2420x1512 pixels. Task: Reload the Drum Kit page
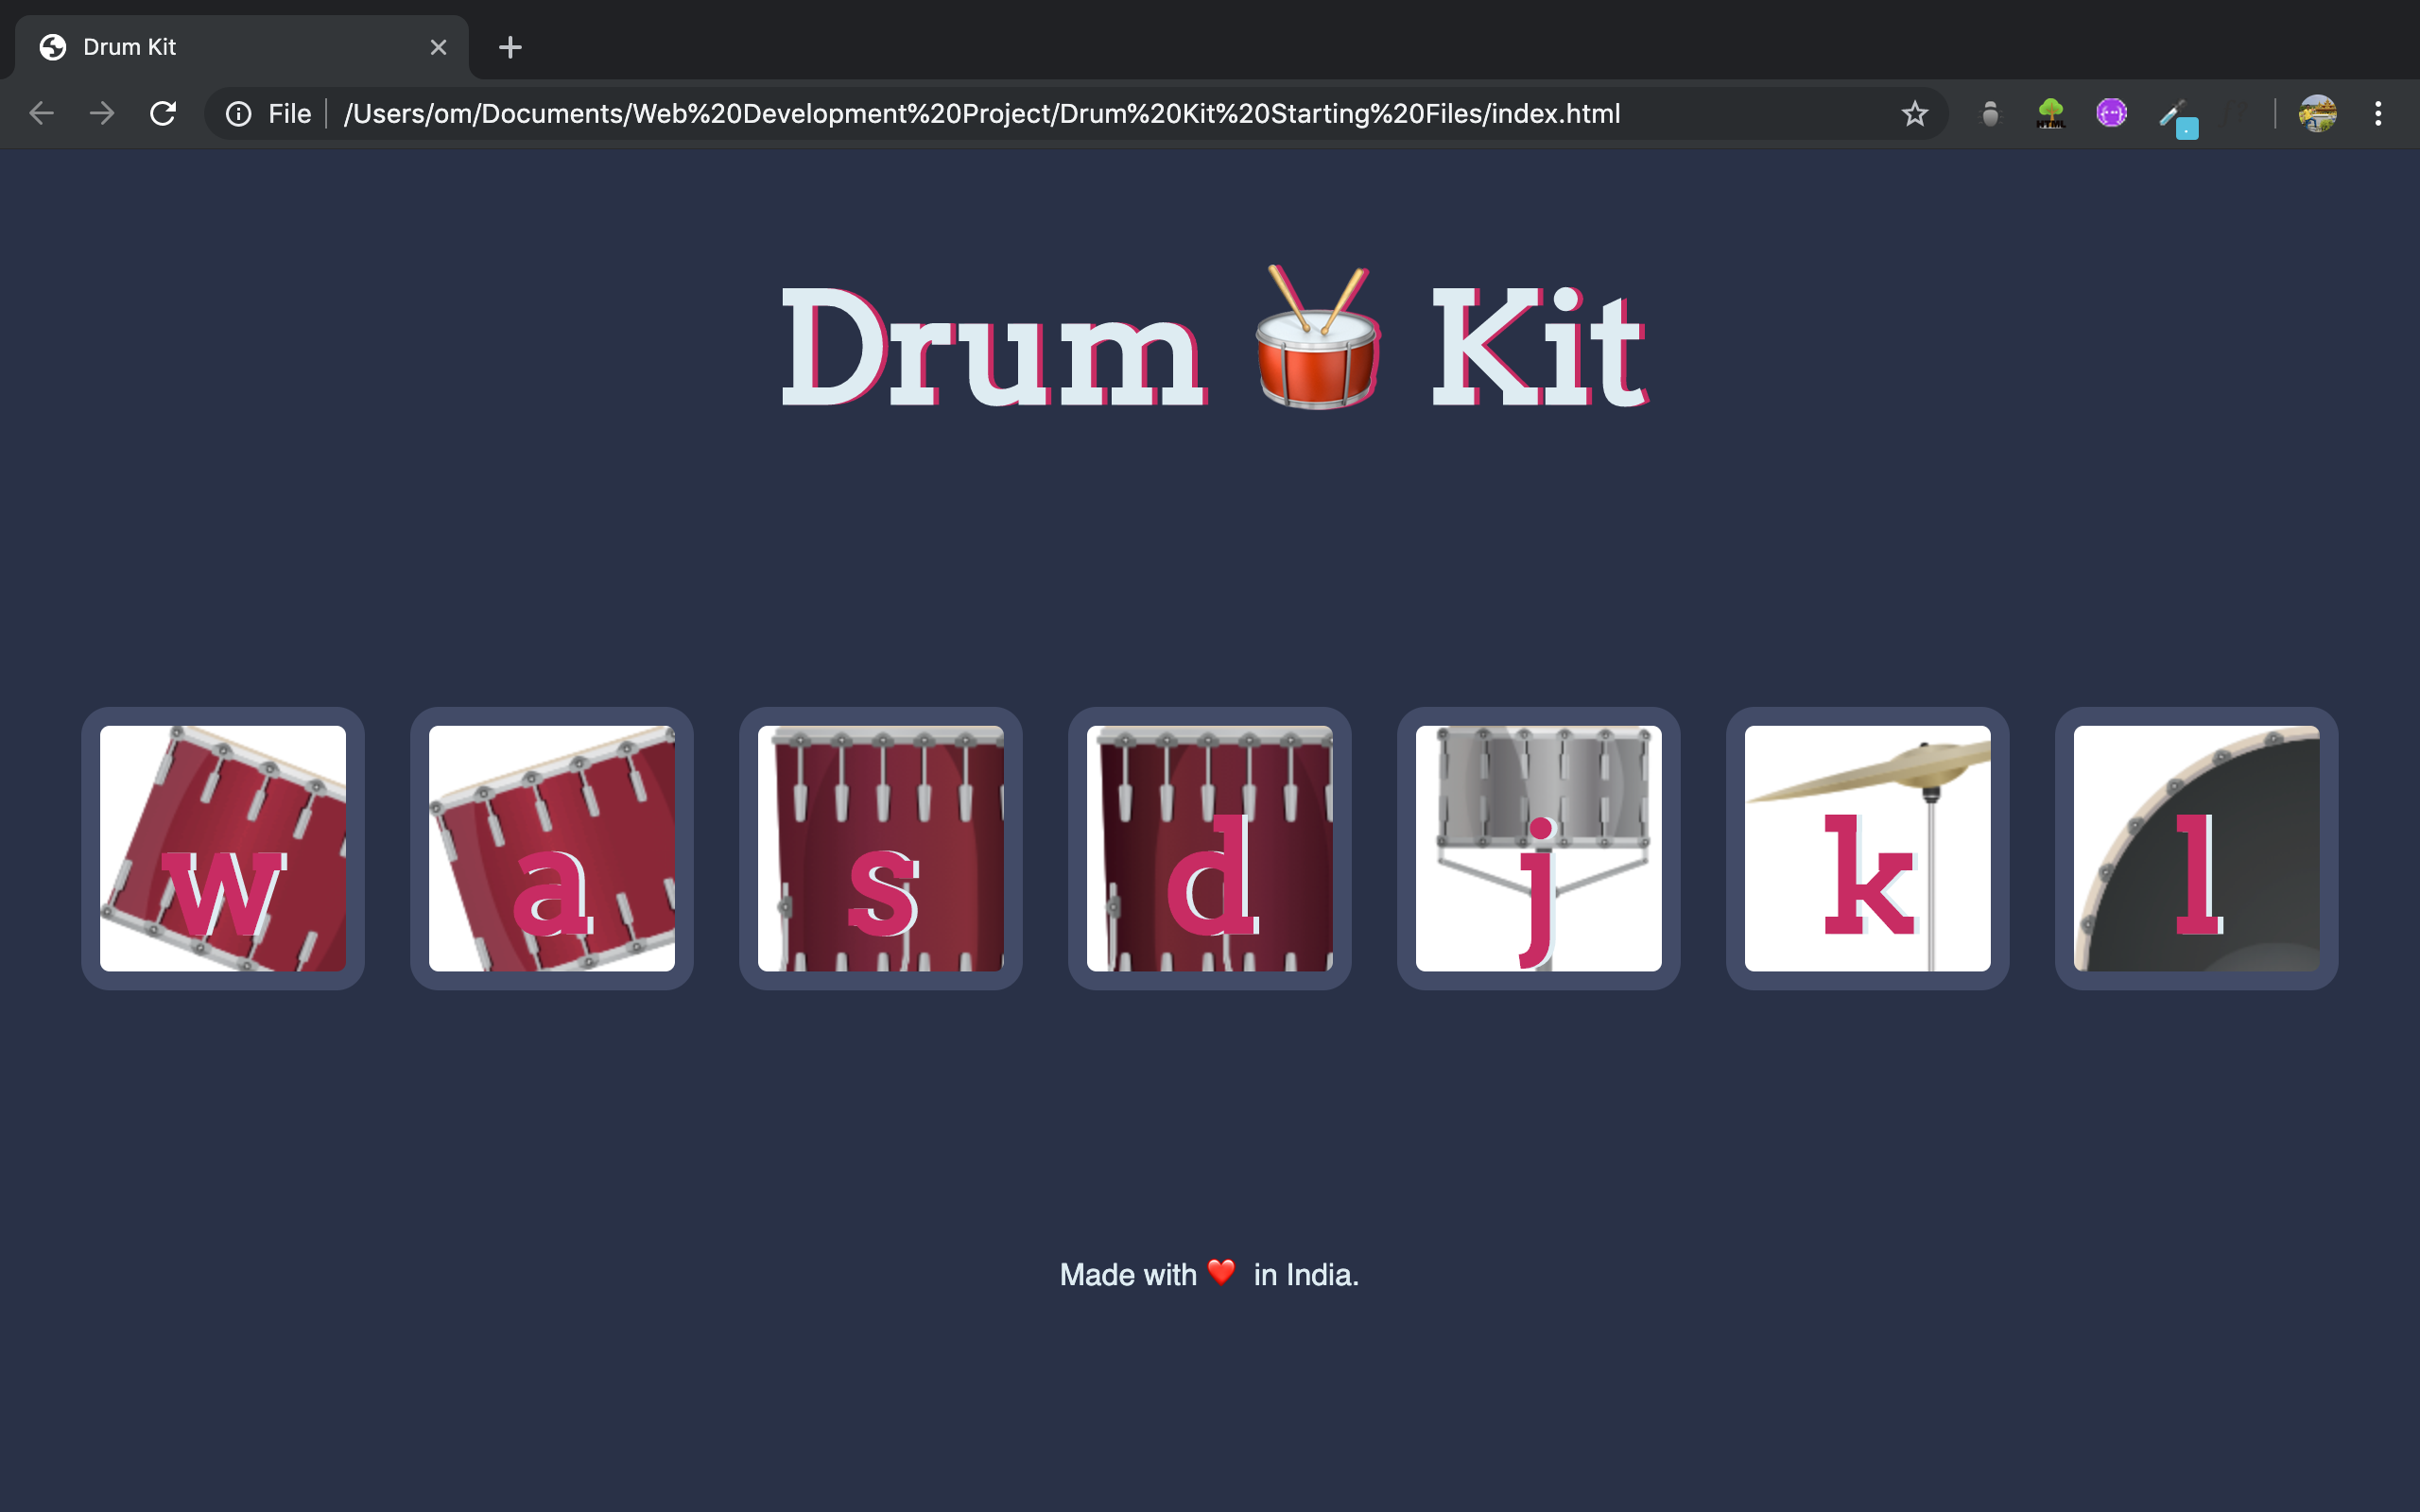point(163,114)
